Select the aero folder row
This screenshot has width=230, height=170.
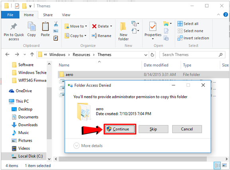click(144, 75)
